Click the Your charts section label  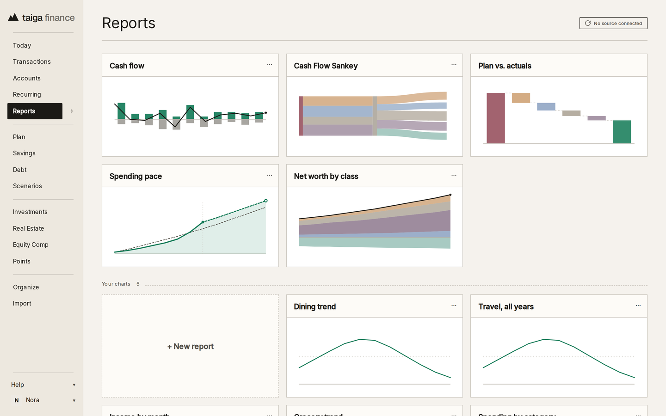click(116, 284)
